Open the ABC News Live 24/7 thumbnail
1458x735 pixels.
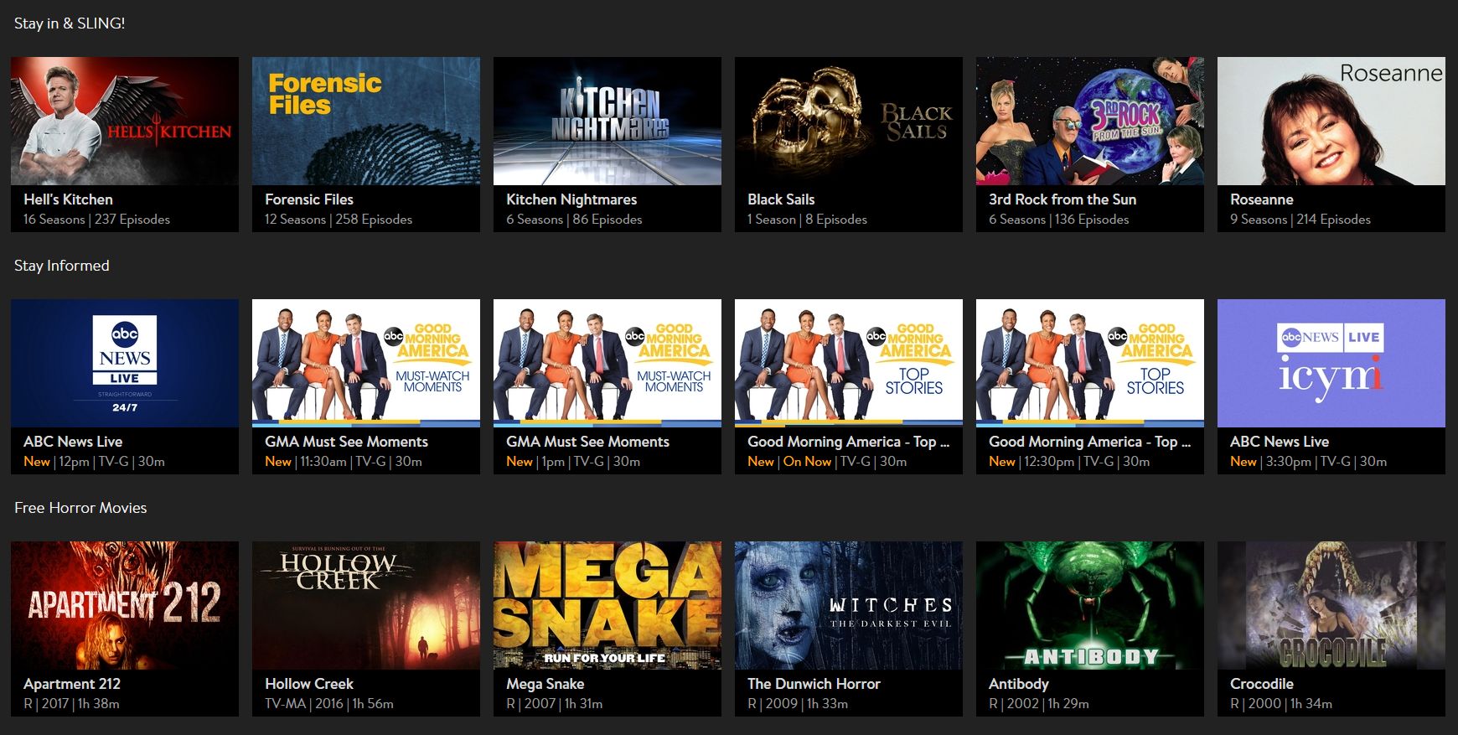(125, 363)
